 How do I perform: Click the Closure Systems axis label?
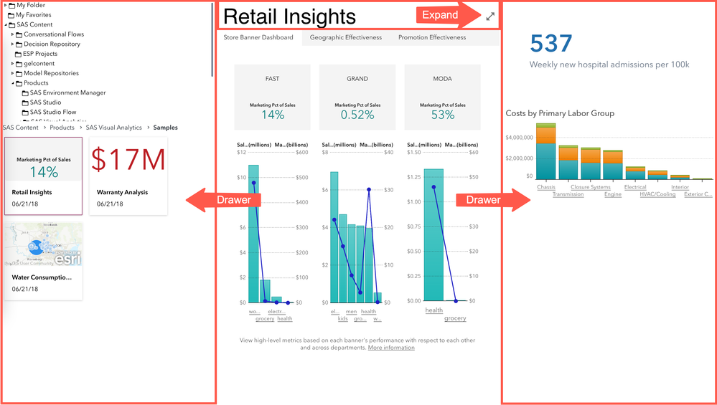(591, 187)
